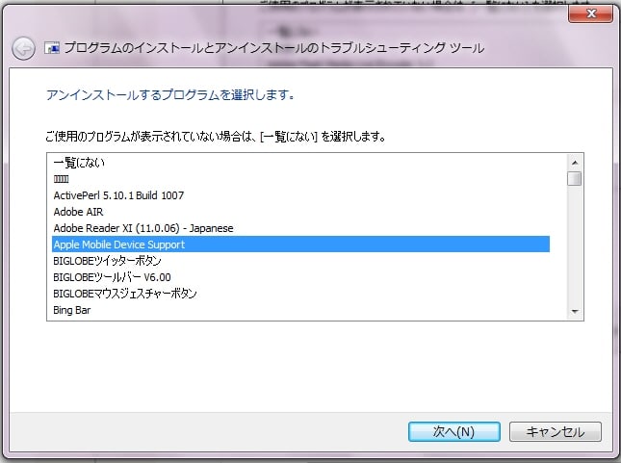Select the highlighted Apple Mobile Device Support
The height and width of the screenshot is (463, 621).
pos(300,244)
